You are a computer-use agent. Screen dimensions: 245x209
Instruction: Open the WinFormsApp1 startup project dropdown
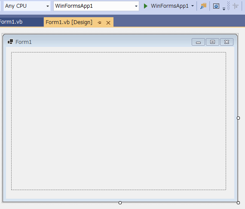click(96, 6)
